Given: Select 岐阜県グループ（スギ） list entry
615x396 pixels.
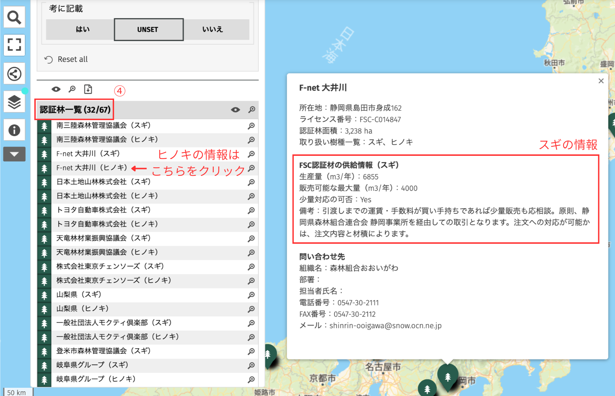Looking at the screenshot, I should click(x=92, y=365).
